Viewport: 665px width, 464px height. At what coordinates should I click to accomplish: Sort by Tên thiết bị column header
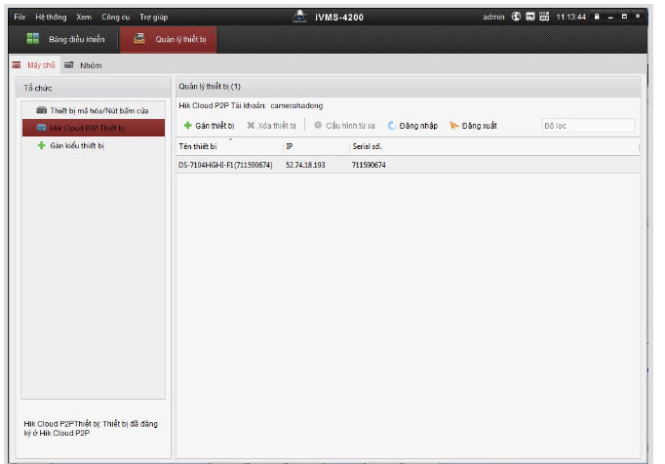click(198, 146)
